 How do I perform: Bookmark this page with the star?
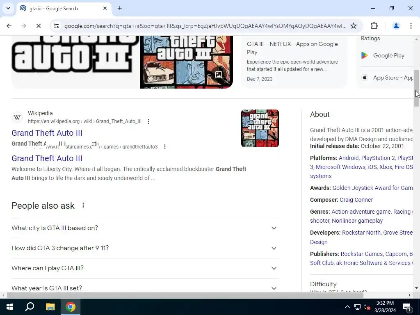354,26
